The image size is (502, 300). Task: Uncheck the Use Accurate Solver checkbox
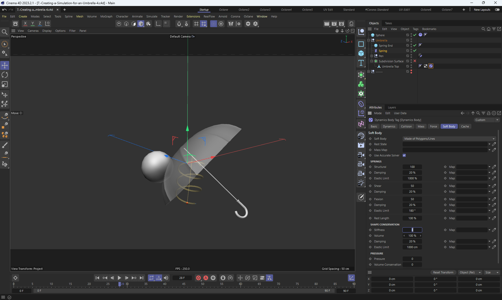(404, 155)
